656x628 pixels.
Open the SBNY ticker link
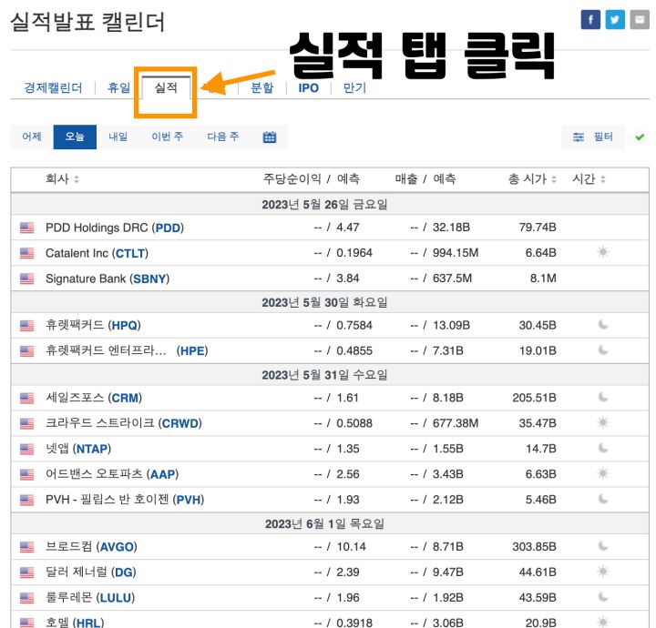click(149, 279)
